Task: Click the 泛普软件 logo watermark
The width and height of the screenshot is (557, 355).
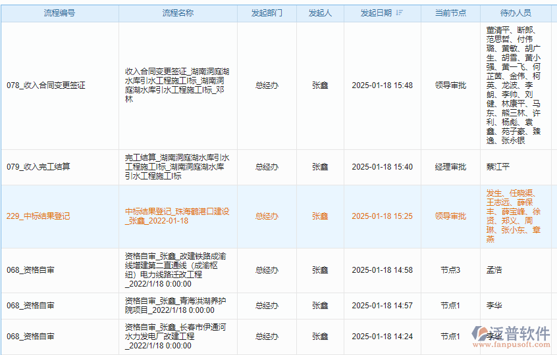Action: [510, 335]
